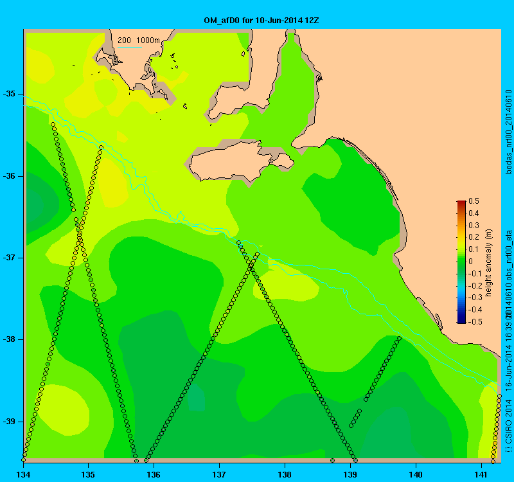The height and width of the screenshot is (482, 514).
Task: Click the 134 longitude axis label
Action: 23,474
